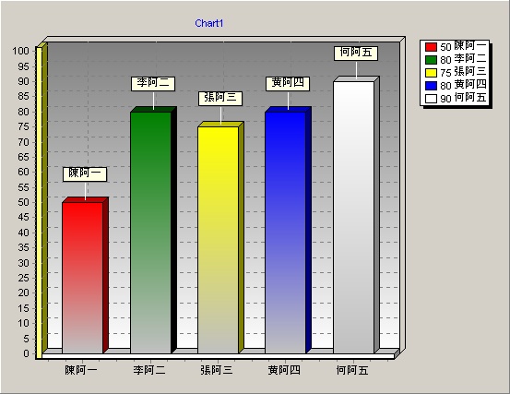Click the 李阿二 data label above green bar
Viewport: 510px width, 394px height.
tap(153, 84)
